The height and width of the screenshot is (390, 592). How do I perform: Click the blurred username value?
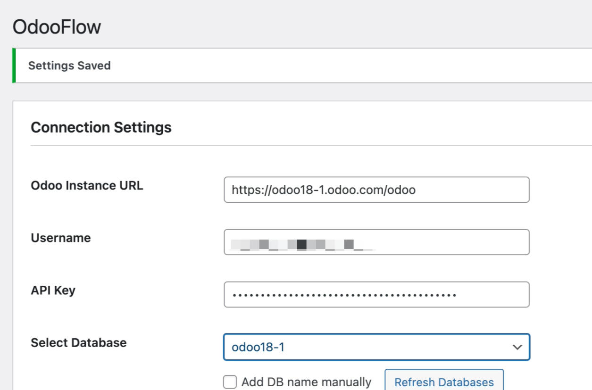tap(302, 244)
